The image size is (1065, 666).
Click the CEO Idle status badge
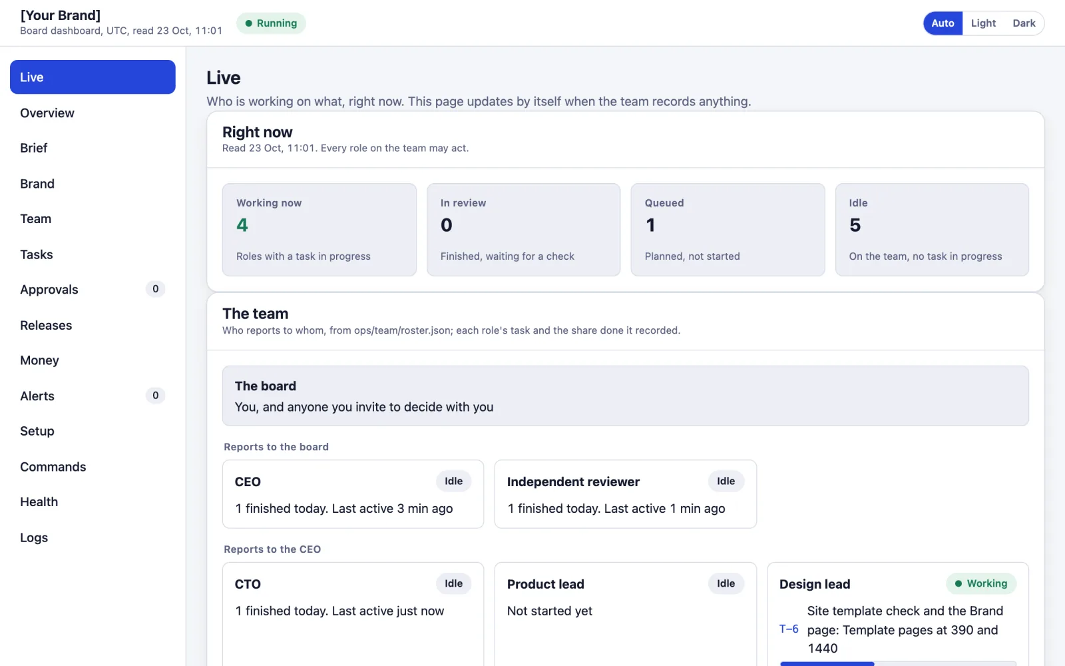454,481
